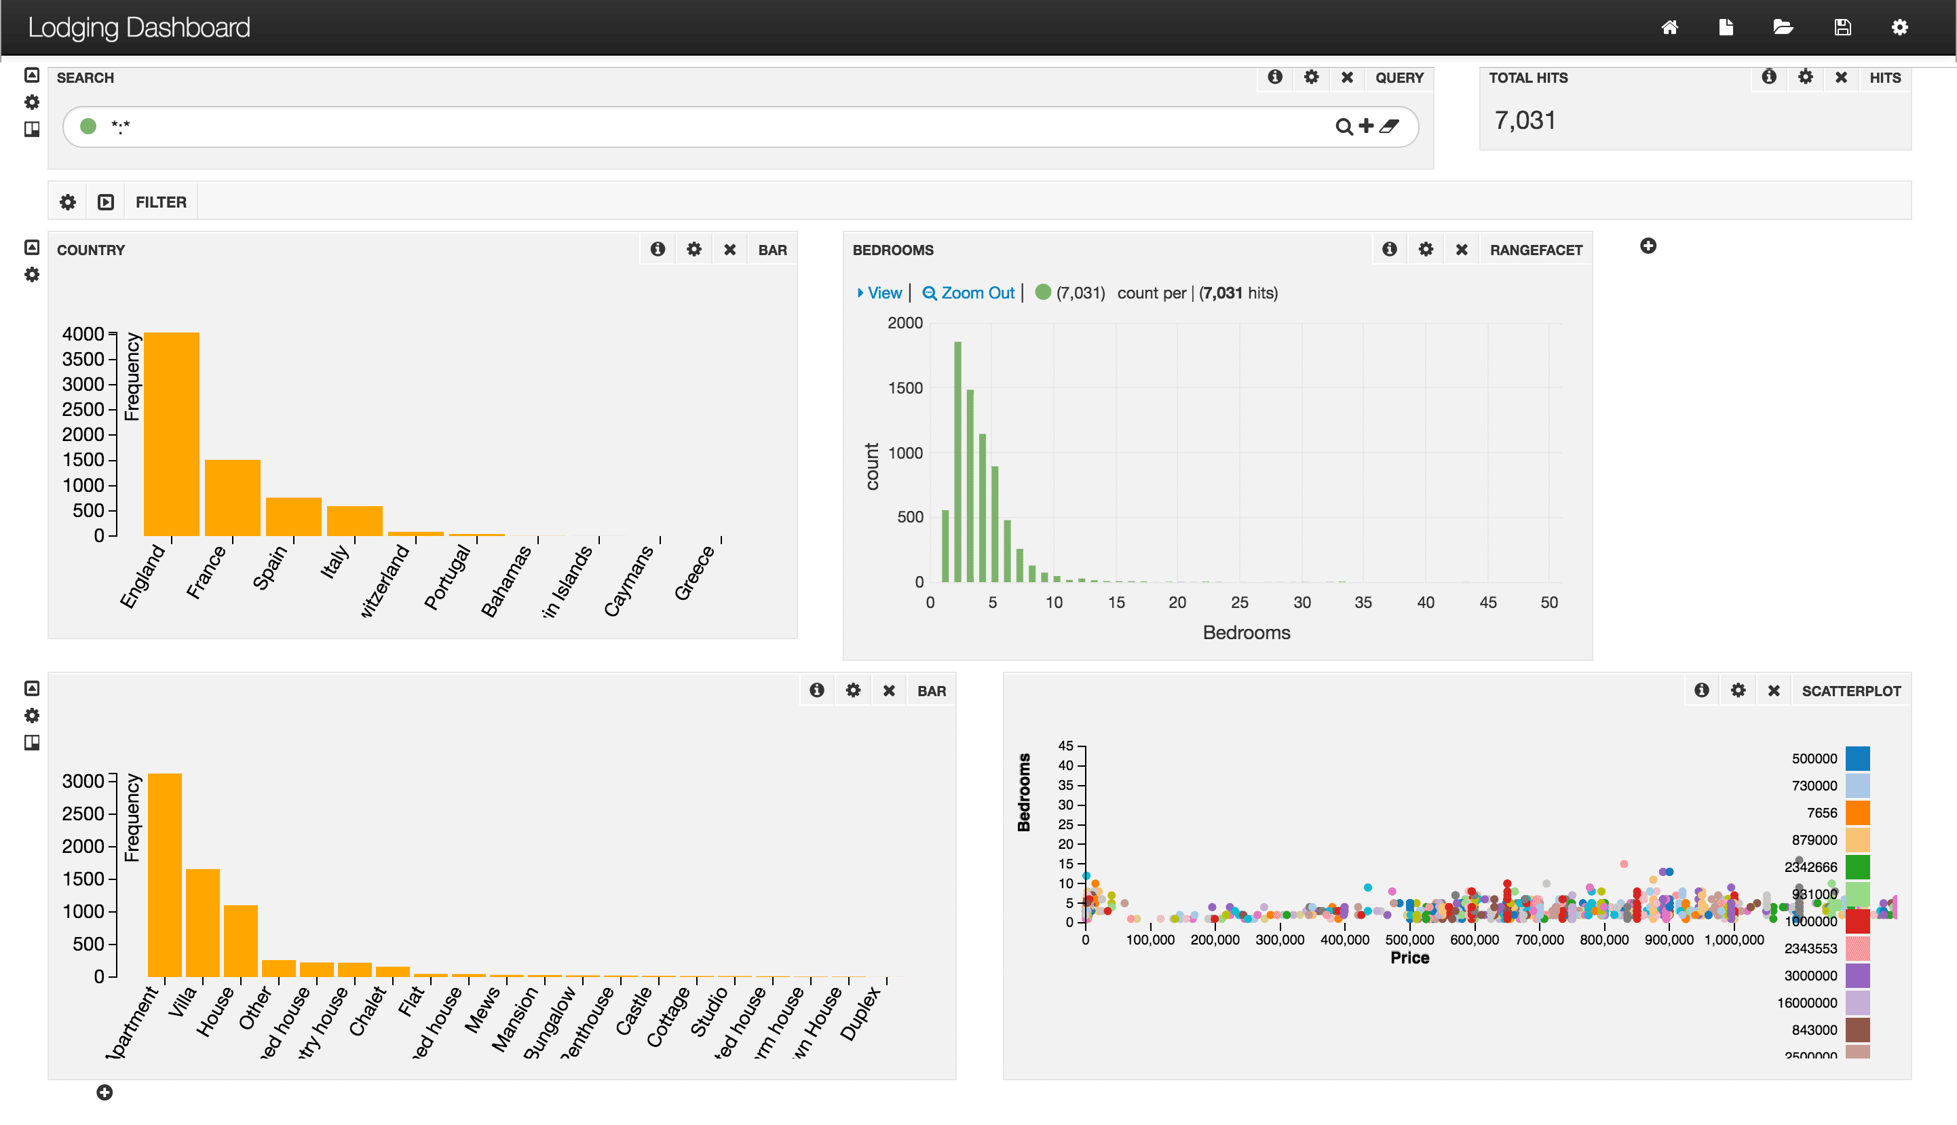
Task: Pick the 3000000 purple legend swatch
Action: tap(1857, 976)
